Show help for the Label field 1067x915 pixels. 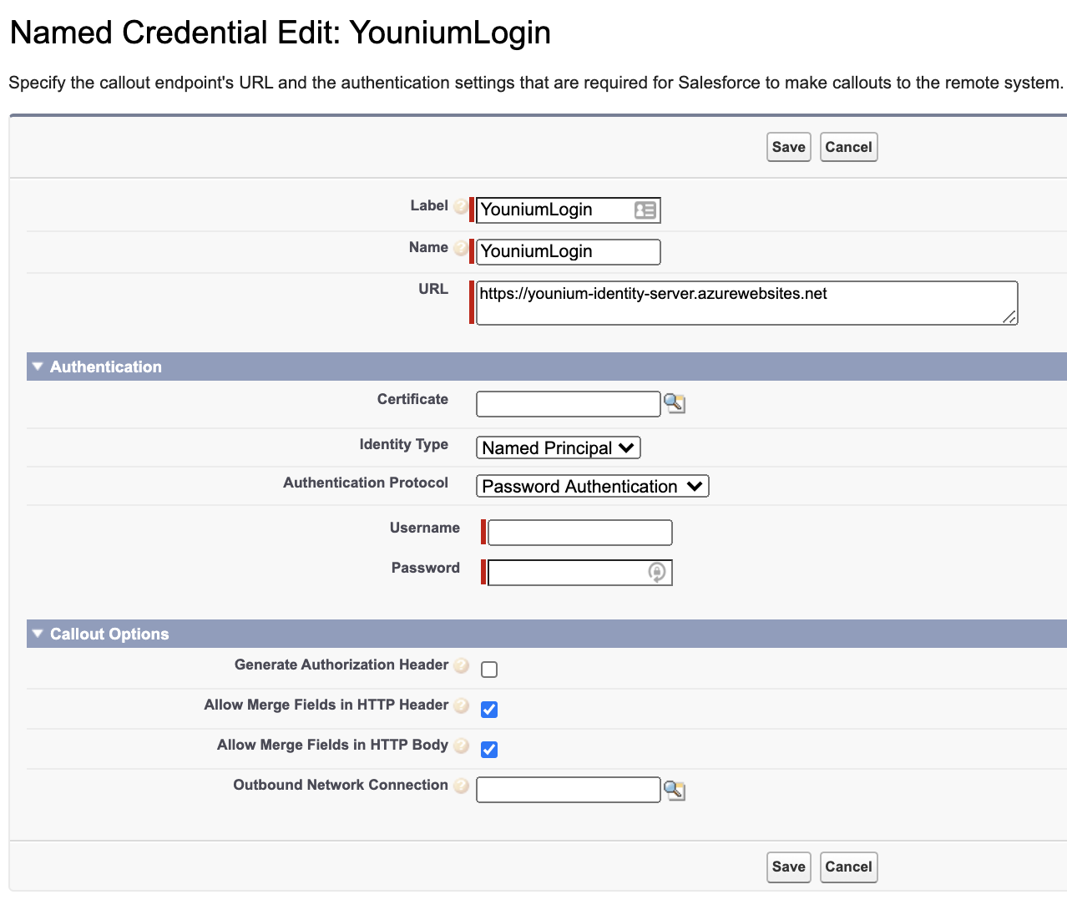coord(461,206)
